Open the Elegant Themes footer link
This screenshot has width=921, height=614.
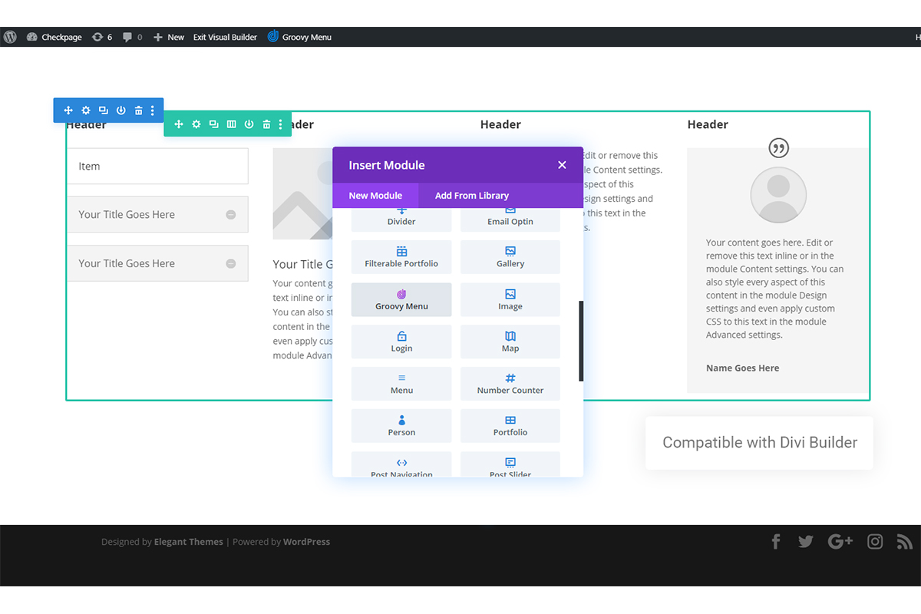coord(189,542)
